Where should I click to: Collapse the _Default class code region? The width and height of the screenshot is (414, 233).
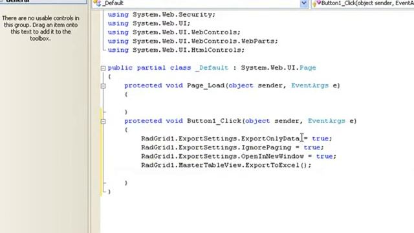click(103, 68)
